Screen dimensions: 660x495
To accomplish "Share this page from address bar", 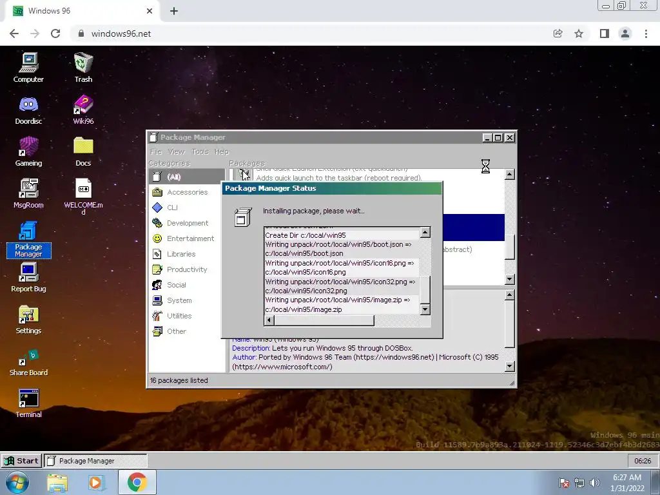I will [558, 34].
